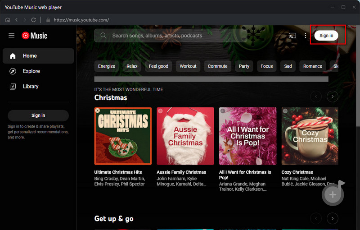Open Cozy Christmas thumbnail
This screenshot has width=360, height=230.
point(310,136)
